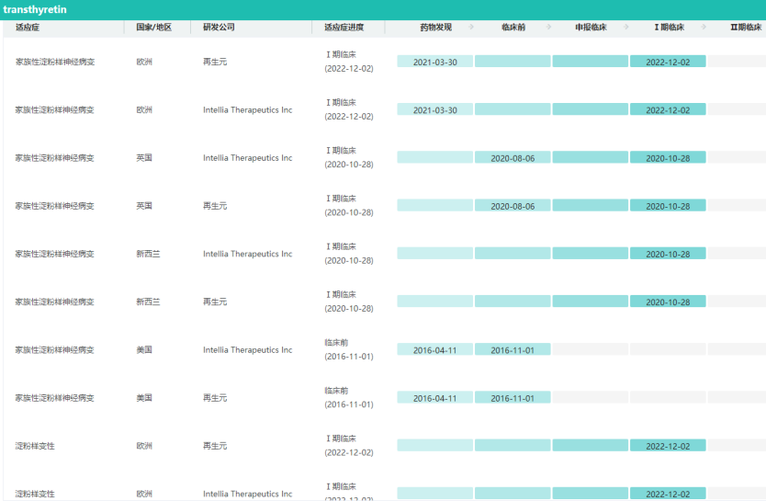The height and width of the screenshot is (501, 766).
Task: Click 再生元 in the 美国 row
Action: pyautogui.click(x=215, y=398)
